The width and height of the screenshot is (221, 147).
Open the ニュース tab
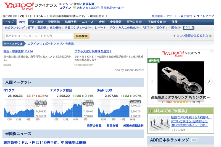[88, 22]
